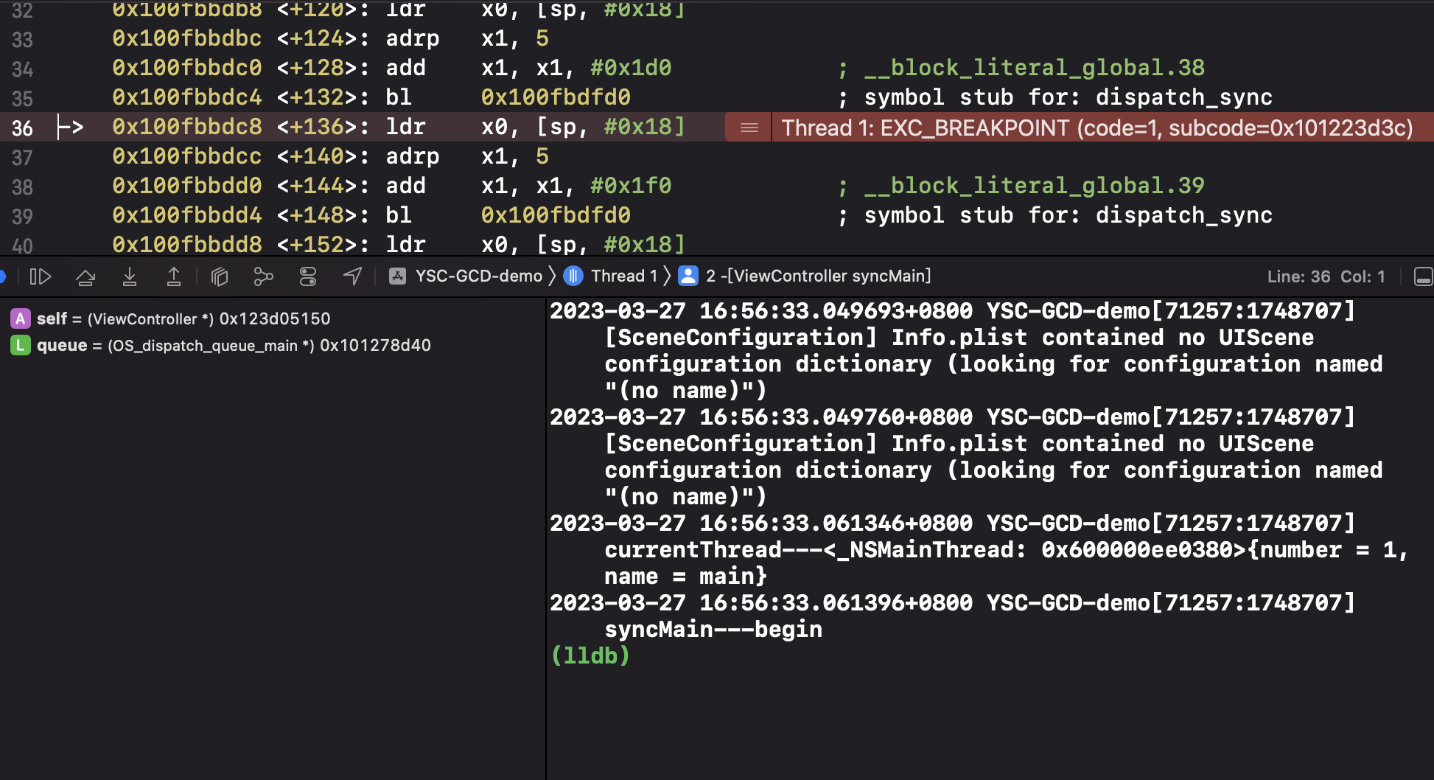
Task: Click line number 36 in the gutter
Action: coord(22,128)
